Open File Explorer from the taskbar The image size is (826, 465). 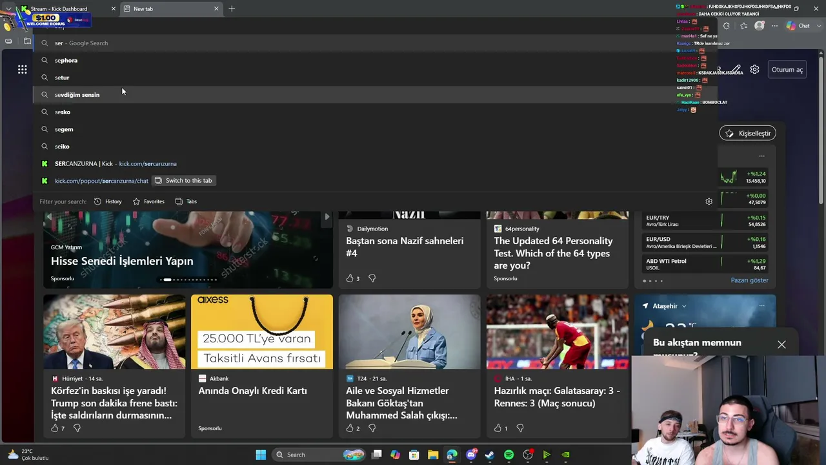(433, 455)
